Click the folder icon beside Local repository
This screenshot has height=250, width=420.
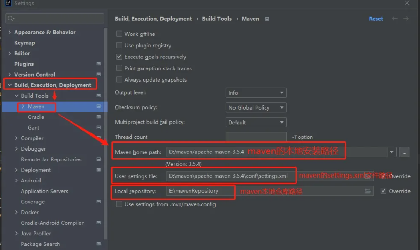point(368,191)
